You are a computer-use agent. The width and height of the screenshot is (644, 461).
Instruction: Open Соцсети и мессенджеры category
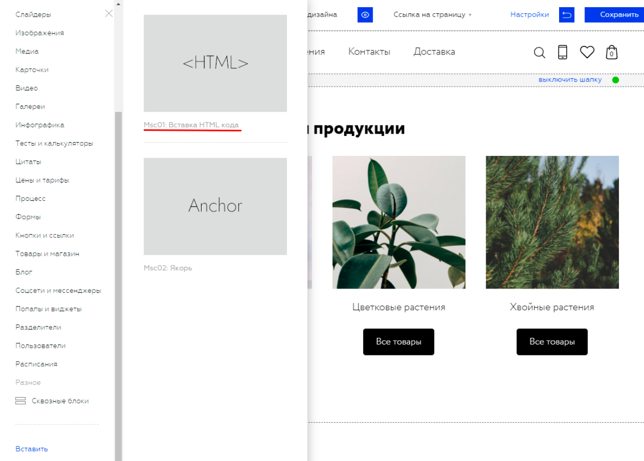point(58,291)
